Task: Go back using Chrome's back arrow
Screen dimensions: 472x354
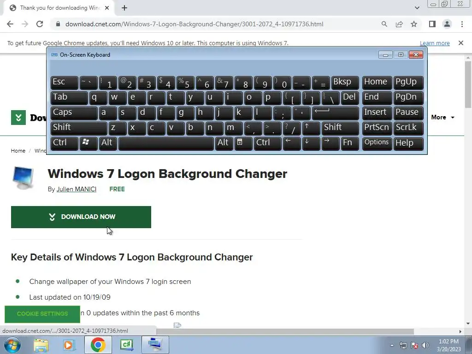Action: pyautogui.click(x=10, y=24)
